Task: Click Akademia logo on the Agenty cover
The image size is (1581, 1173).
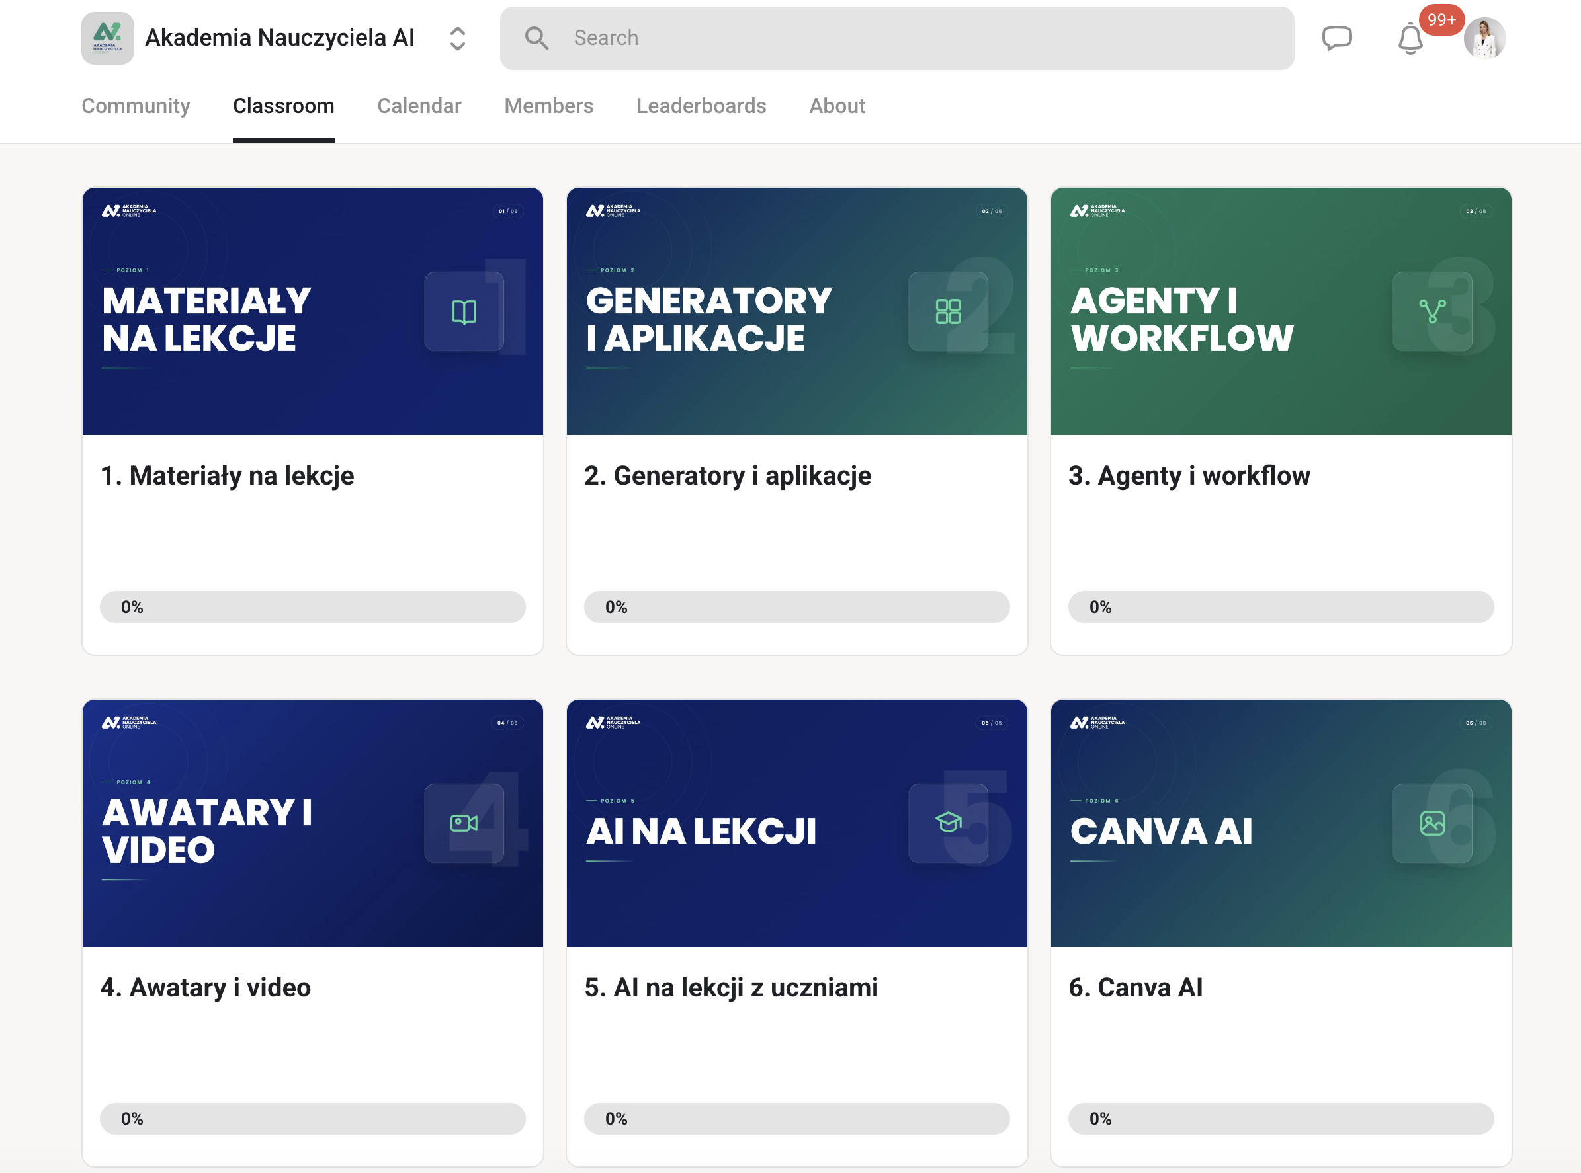Action: tap(1097, 211)
